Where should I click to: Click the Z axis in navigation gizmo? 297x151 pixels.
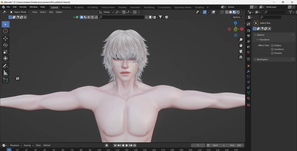(235, 23)
